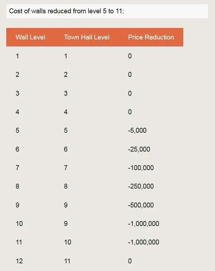Click Town Hall level 10 cell
Viewport: 215px width, 271px height.
click(68, 242)
